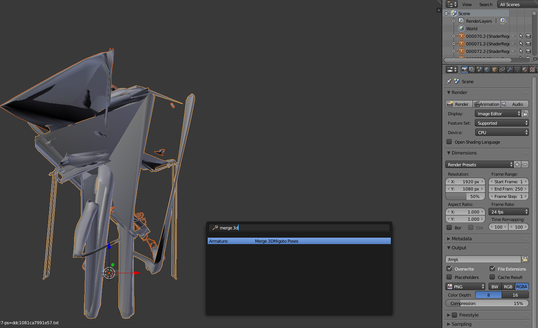The width and height of the screenshot is (538, 328).
Task: Toggle the Overwrite checkbox
Action: 449,269
